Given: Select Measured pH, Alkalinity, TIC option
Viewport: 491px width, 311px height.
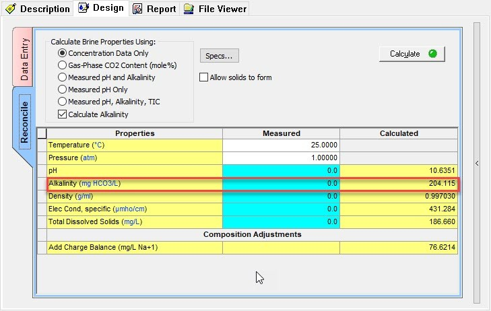Looking at the screenshot, I should tap(109, 102).
